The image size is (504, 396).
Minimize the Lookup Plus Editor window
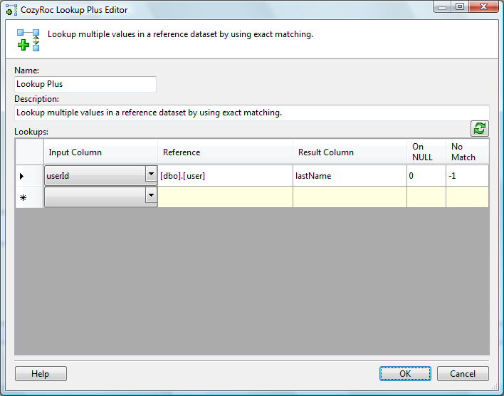[442, 6]
